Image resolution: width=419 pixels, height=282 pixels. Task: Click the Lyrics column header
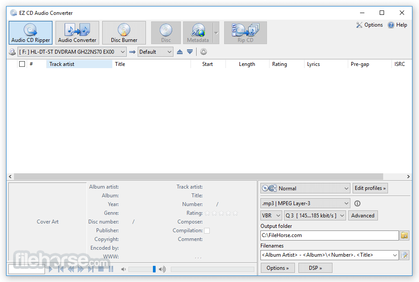click(326, 64)
